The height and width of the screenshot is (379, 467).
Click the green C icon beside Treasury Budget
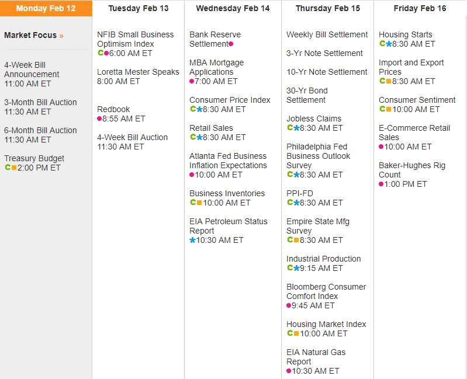click(7, 168)
